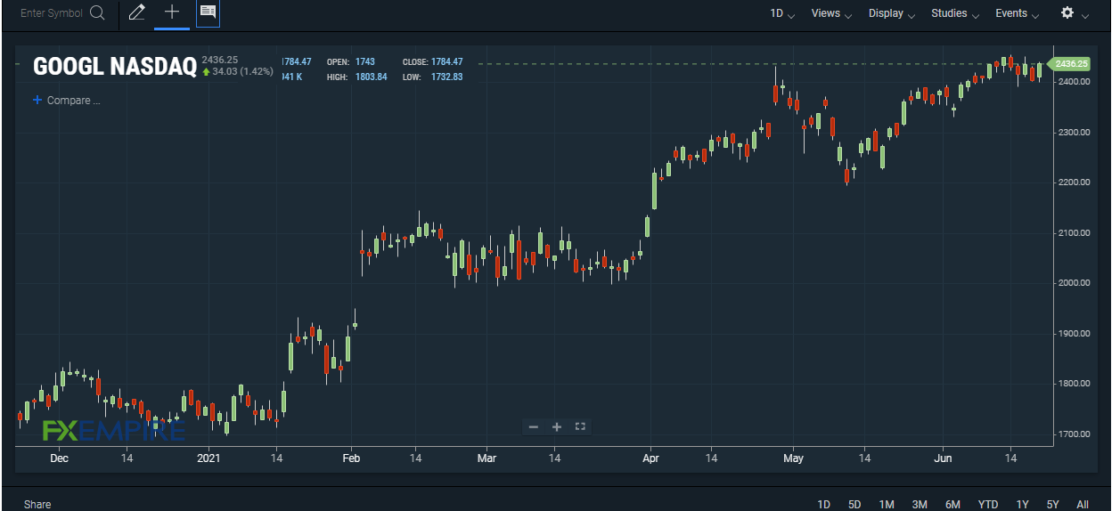Click the CLOSE: 1784.47 value
The image size is (1120, 511).
tap(432, 61)
